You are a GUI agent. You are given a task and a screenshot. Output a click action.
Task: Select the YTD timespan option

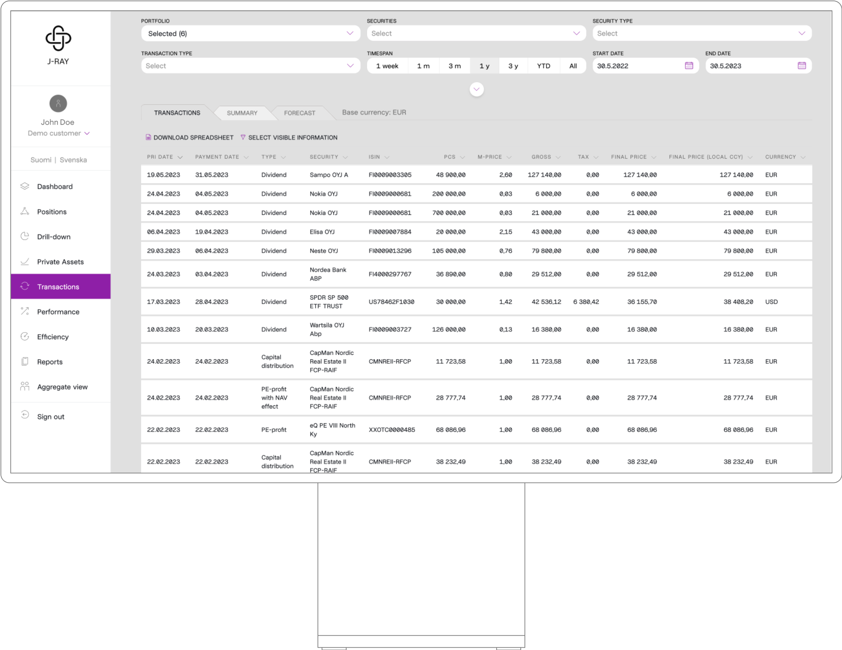point(543,66)
